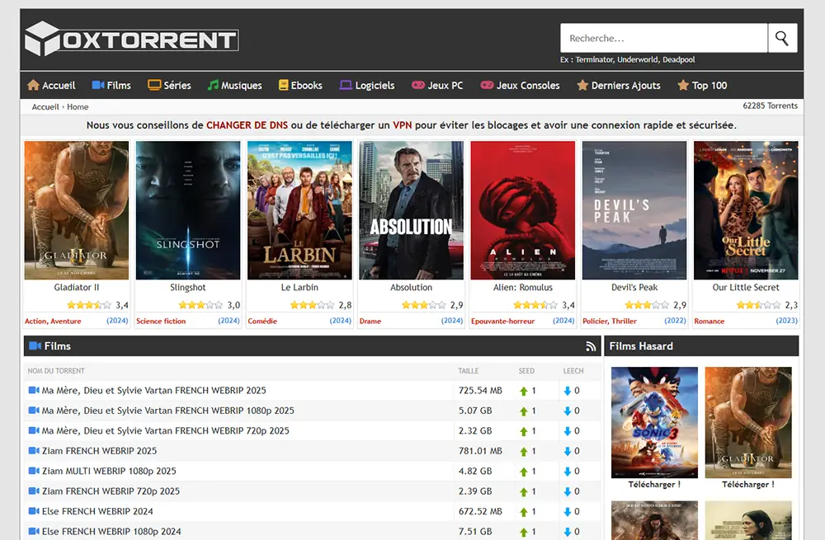Click the camera icon beside Films menu
825x540 pixels.
(x=98, y=85)
